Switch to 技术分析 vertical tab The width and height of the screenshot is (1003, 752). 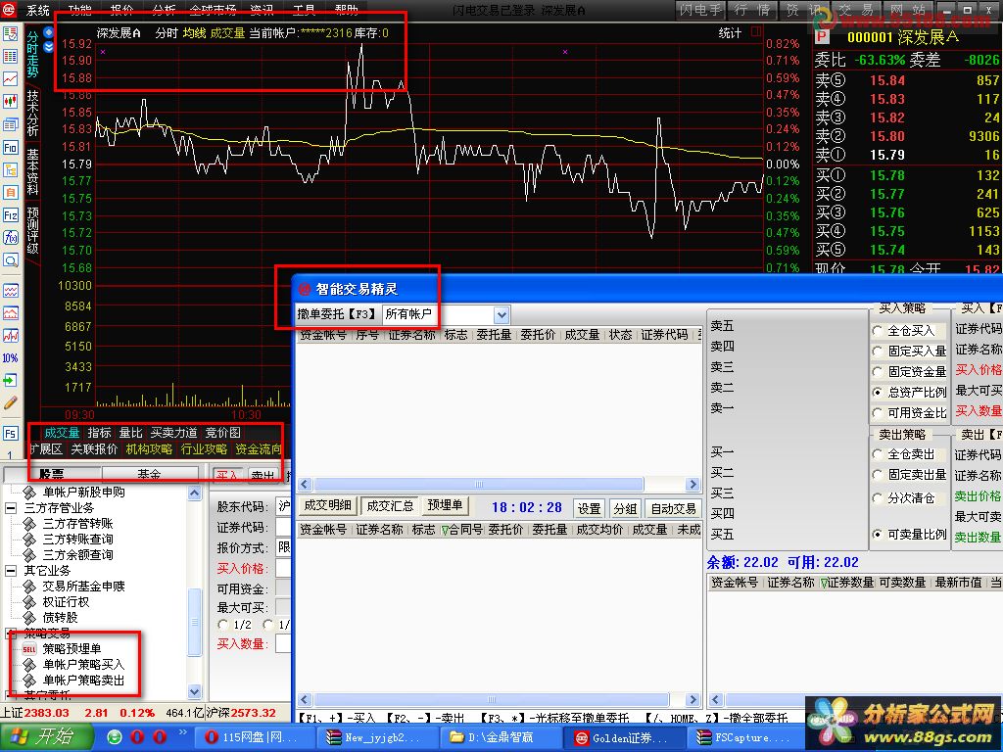point(32,114)
